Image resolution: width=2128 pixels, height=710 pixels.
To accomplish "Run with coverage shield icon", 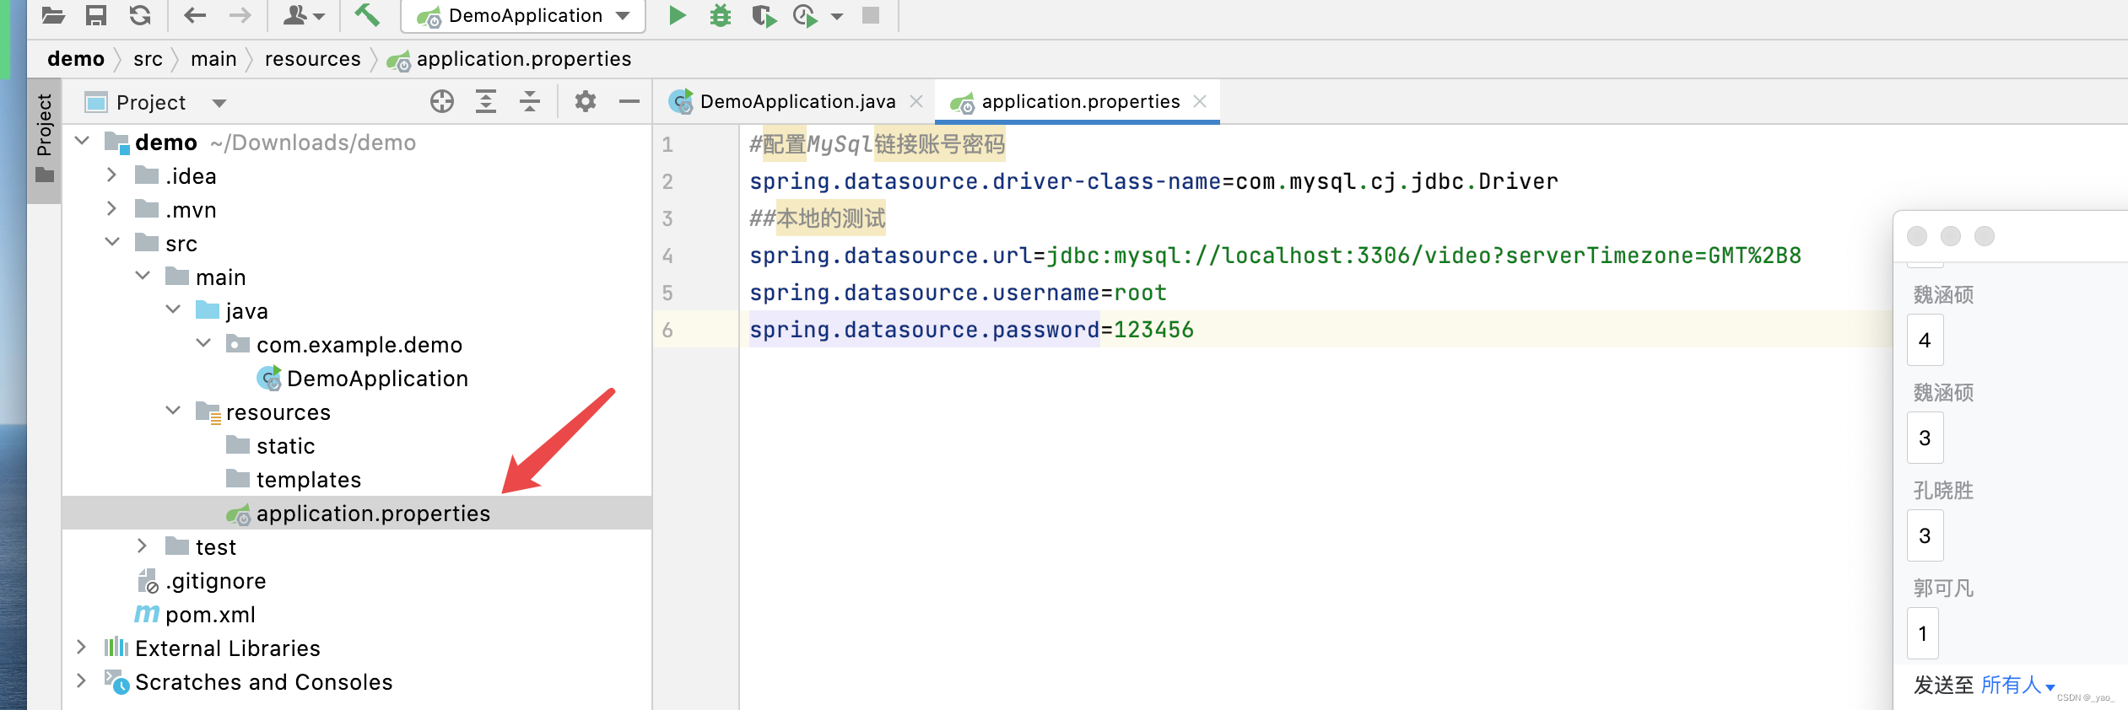I will pos(764,15).
